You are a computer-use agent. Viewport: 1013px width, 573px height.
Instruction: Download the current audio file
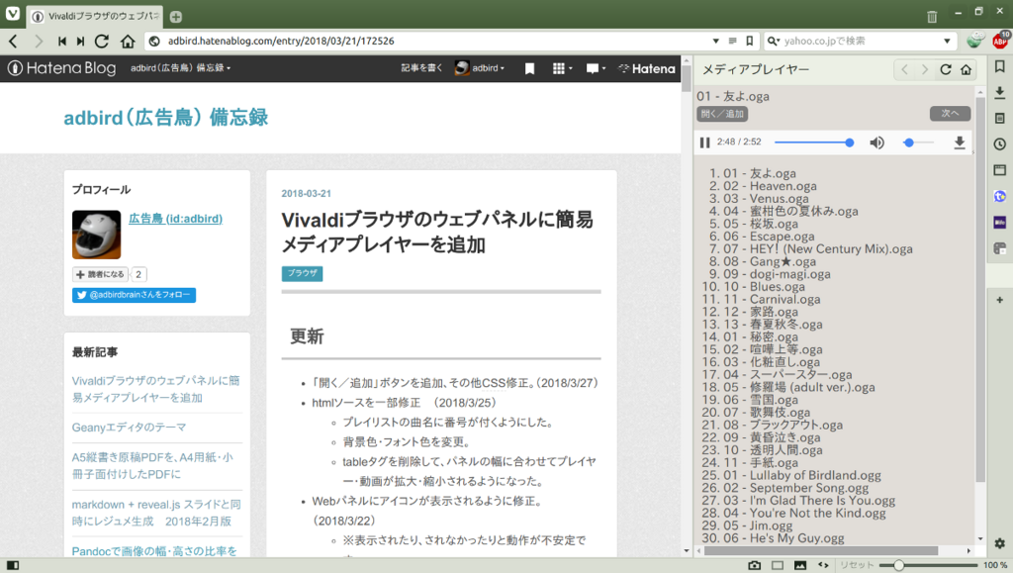click(960, 143)
